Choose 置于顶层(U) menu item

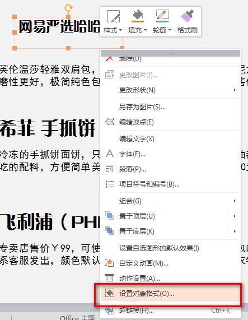137,216
